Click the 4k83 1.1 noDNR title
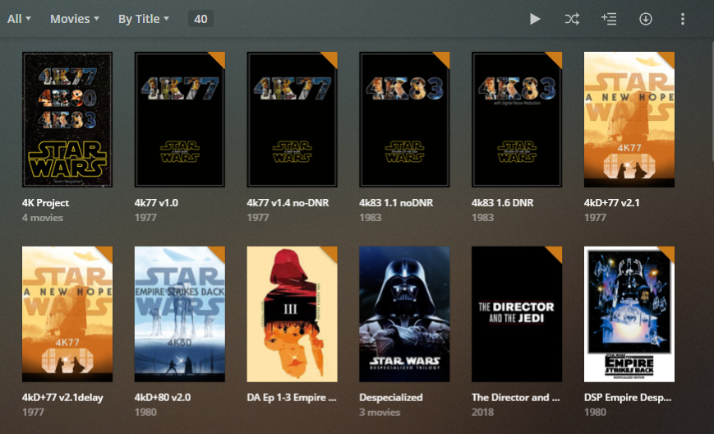The width and height of the screenshot is (714, 434). click(x=396, y=203)
